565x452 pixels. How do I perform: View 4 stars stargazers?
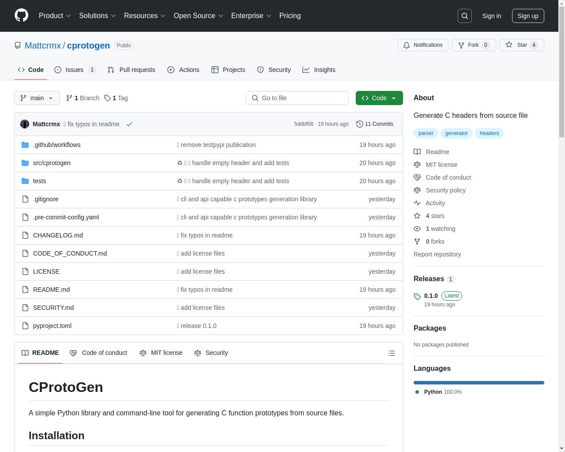click(429, 216)
